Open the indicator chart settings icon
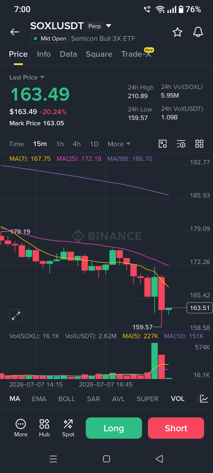Image resolution: width=213 pixels, height=473 pixels. point(204,399)
